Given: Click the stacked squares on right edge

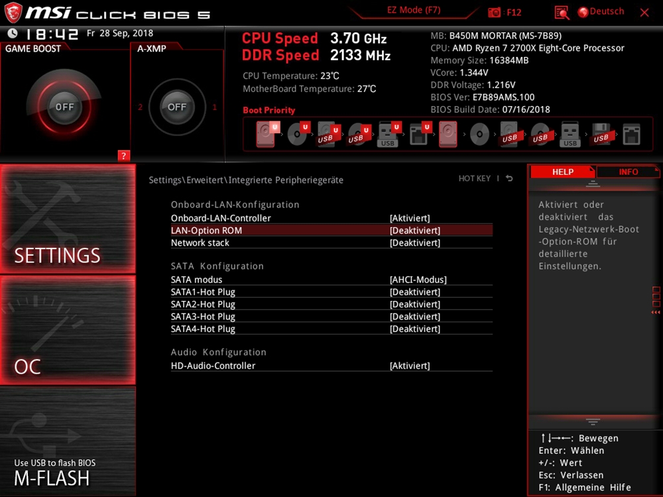Looking at the screenshot, I should pos(656,297).
